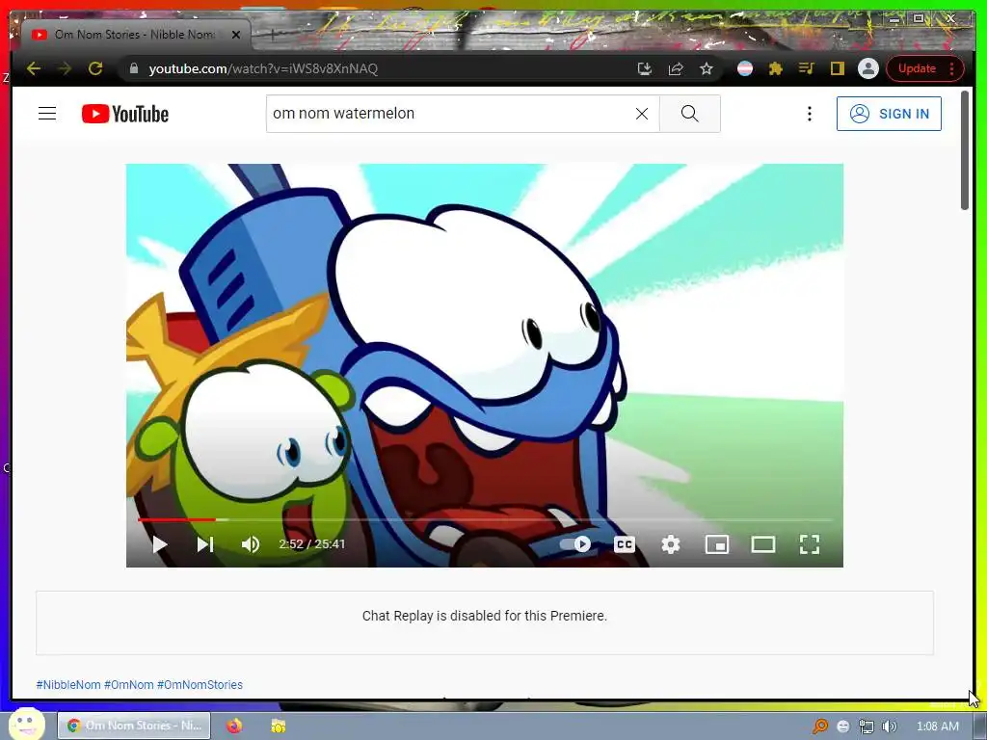Open the #OmNom hashtag link
The image size is (987, 740).
pos(129,685)
